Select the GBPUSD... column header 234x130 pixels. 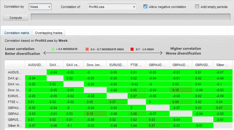tap(203, 65)
